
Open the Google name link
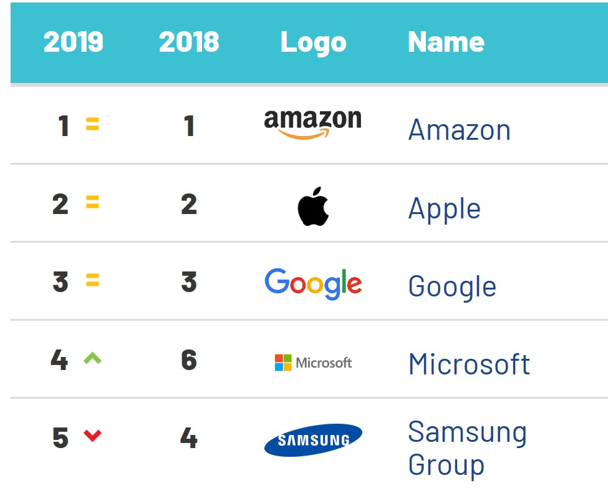[x=452, y=287]
